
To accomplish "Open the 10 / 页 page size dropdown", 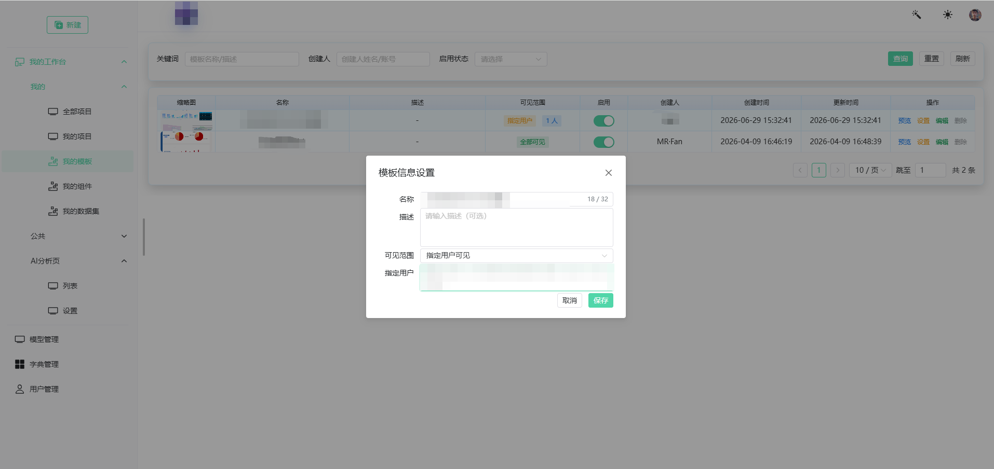I will tap(870, 170).
